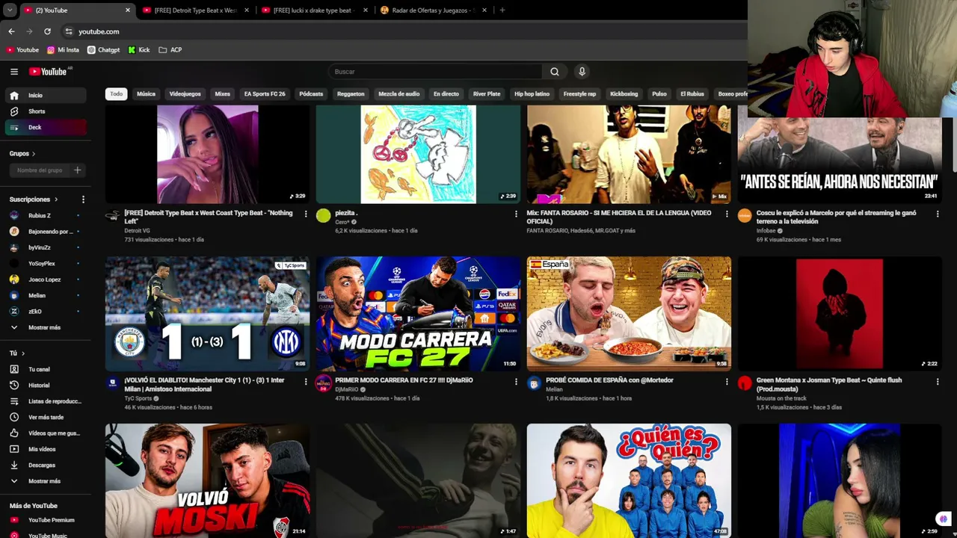
Task: Open Deck in the sidebar
Action: 46,128
